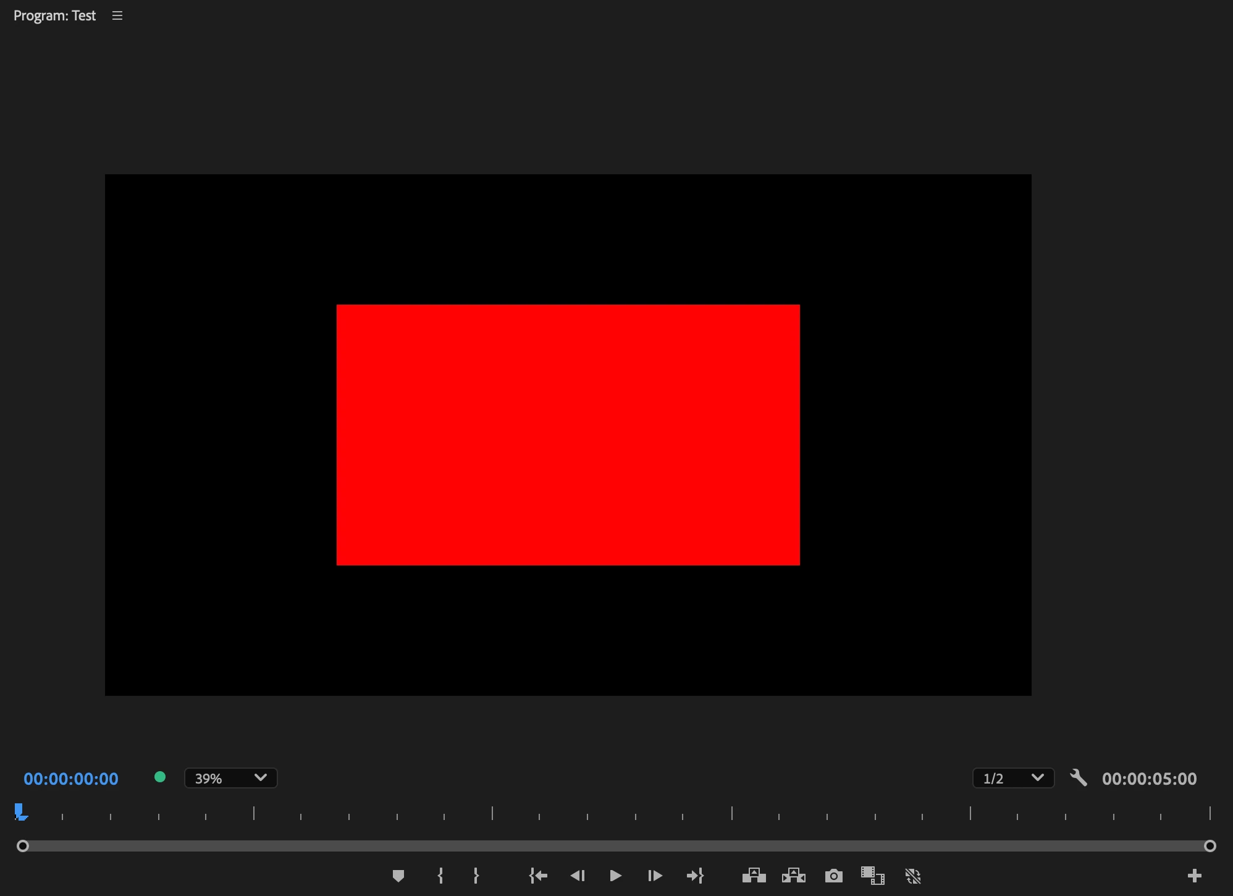The image size is (1233, 896).
Task: Click the blue playhead timecode field
Action: (x=71, y=779)
